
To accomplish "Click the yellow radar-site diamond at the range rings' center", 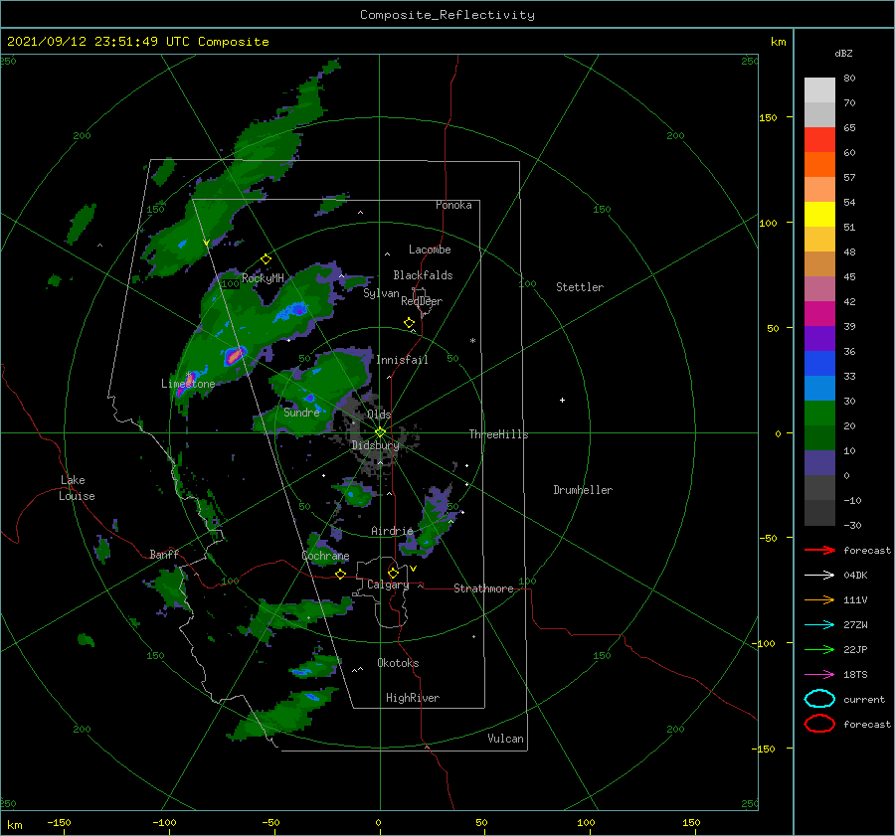I will pos(380,432).
